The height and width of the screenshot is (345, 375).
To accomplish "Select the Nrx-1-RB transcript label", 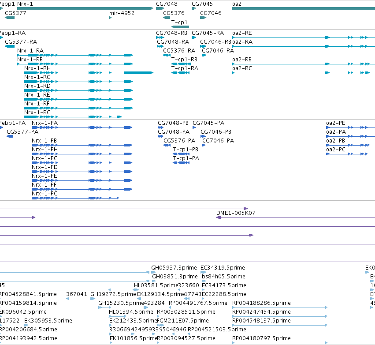I will [x=30, y=60].
